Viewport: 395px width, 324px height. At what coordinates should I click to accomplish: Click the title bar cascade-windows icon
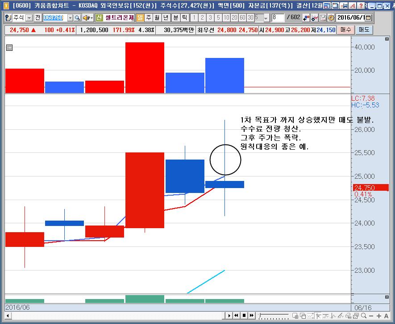[336, 5]
